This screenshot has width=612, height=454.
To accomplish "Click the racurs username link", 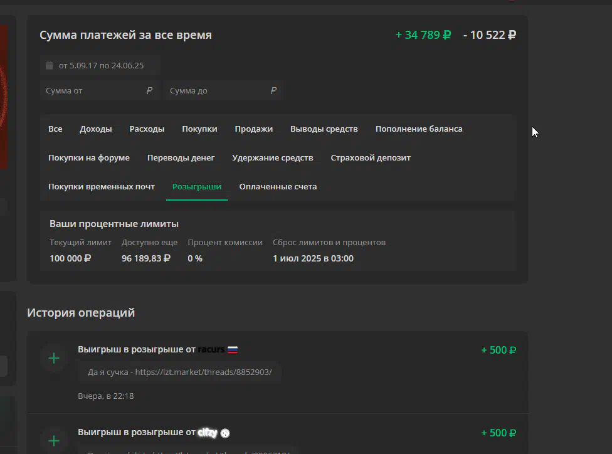I will (211, 349).
